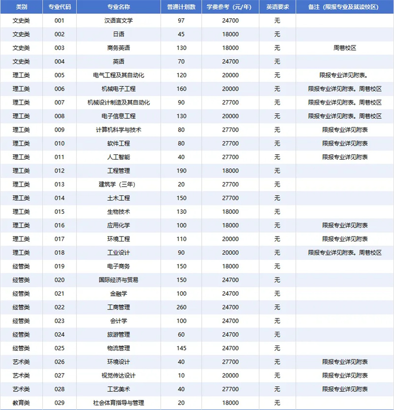Image resolution: width=394 pixels, height=410 pixels.
Task: Select 工商管理 cell
Action: point(119,307)
